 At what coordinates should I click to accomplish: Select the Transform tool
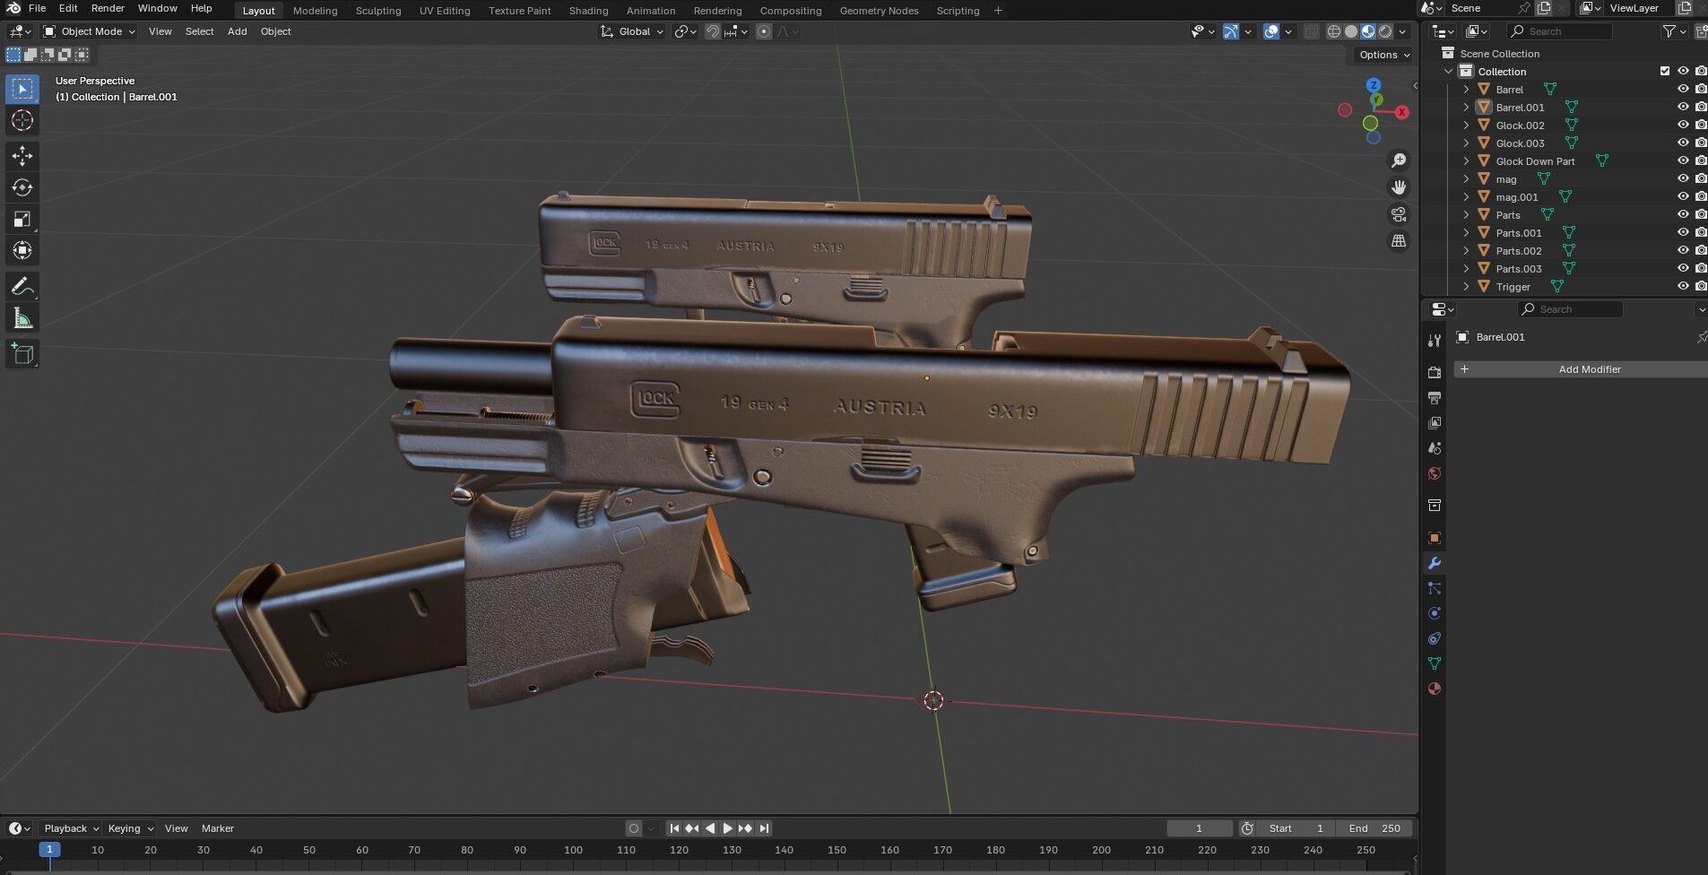[22, 250]
